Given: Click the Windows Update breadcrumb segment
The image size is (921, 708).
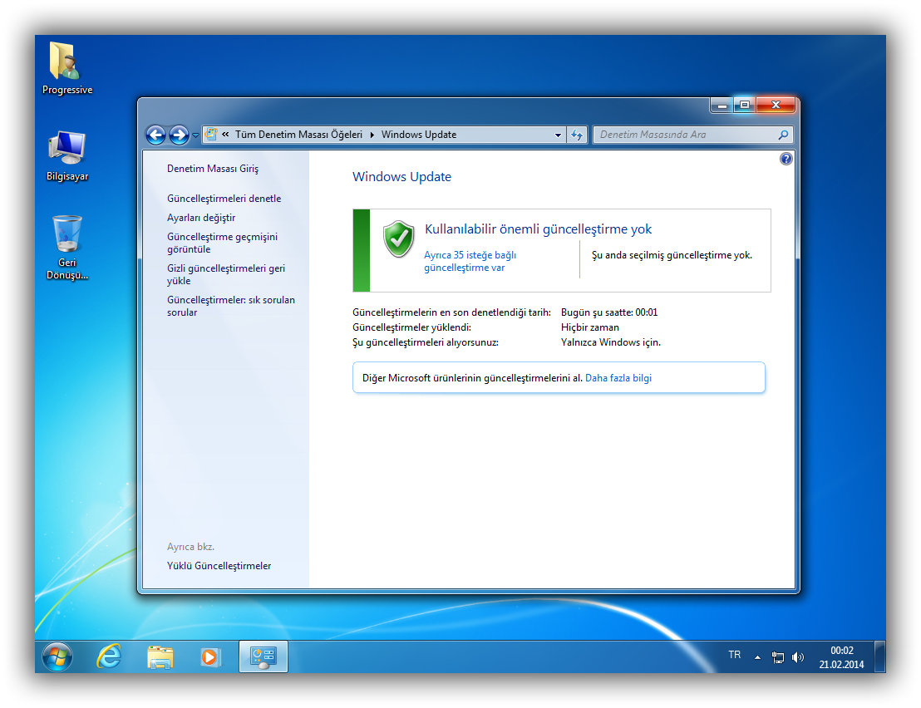Looking at the screenshot, I should click(419, 135).
